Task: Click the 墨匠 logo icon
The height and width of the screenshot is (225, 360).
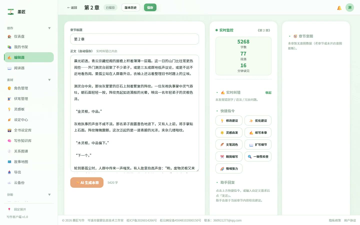Action: [x=11, y=12]
